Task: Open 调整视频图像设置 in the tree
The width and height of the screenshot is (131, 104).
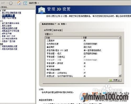Action: (9, 49)
